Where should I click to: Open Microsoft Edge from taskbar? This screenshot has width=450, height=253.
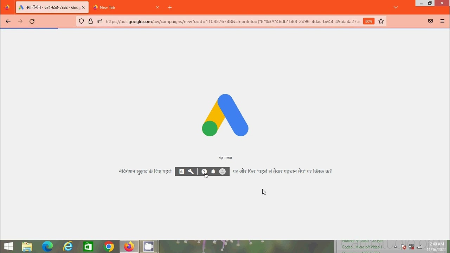[x=47, y=247]
